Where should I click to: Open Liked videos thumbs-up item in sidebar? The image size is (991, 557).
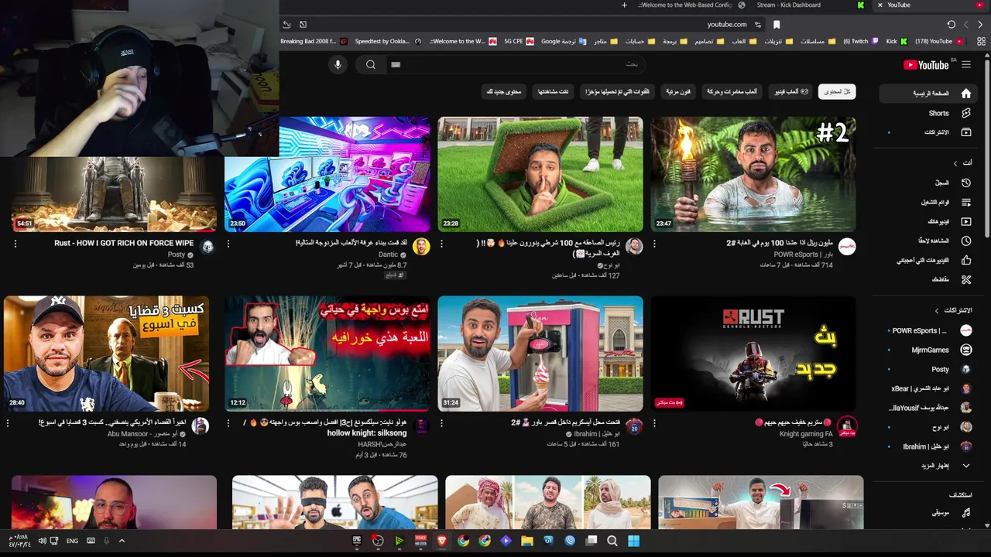tap(929, 260)
